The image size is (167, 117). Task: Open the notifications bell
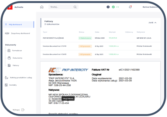pos(130,7)
